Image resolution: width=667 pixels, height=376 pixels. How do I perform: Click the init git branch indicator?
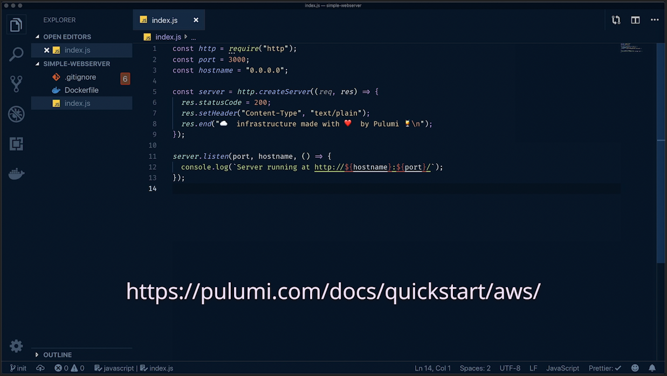coord(18,368)
